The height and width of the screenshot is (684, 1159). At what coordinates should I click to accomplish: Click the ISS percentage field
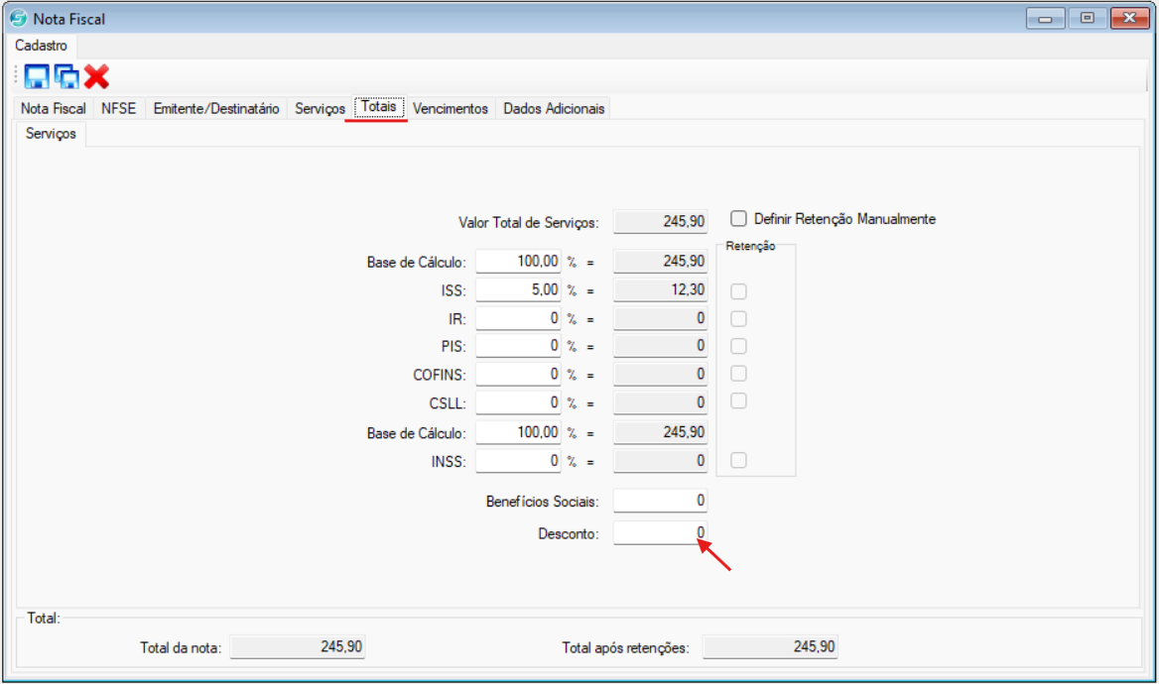coord(518,290)
